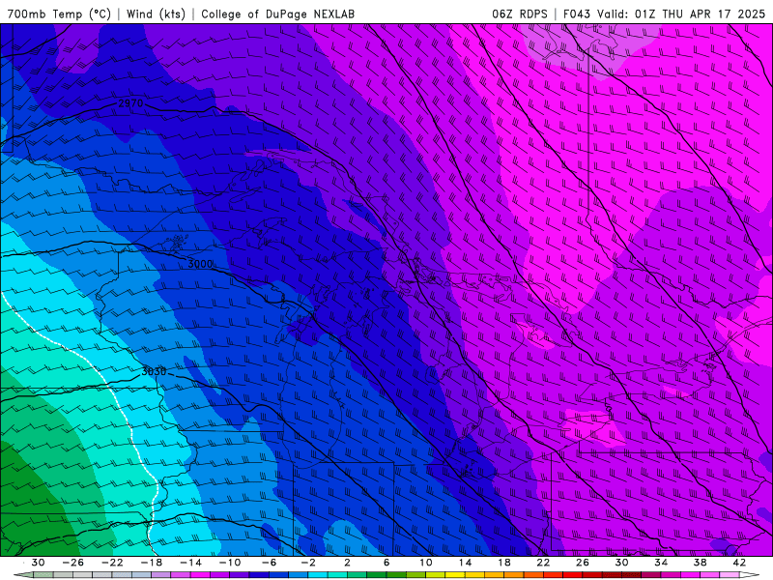The width and height of the screenshot is (773, 580).
Task: Click the '6' label next to '10'
Action: [x=386, y=563]
